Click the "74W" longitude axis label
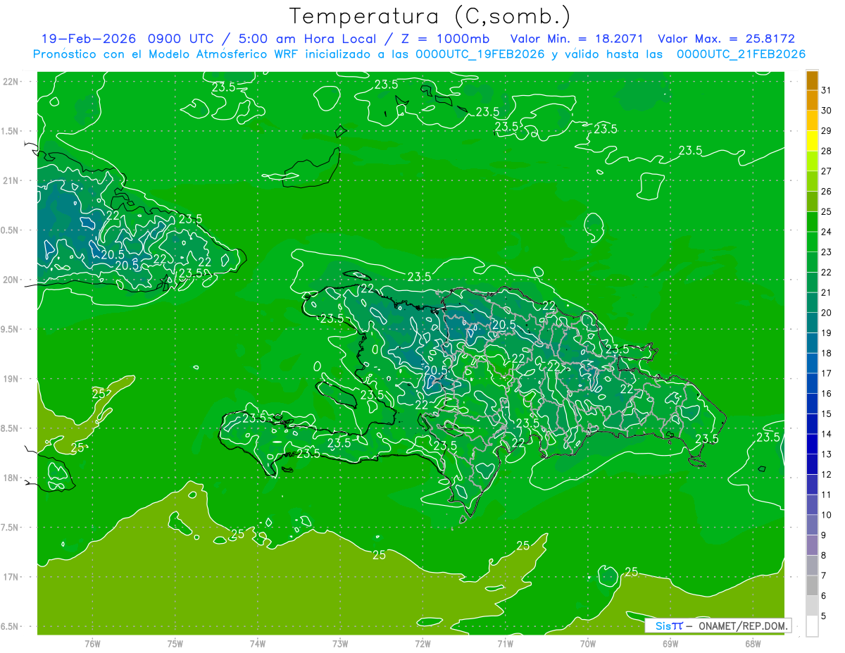Image resolution: width=845 pixels, height=653 pixels. pyautogui.click(x=258, y=644)
